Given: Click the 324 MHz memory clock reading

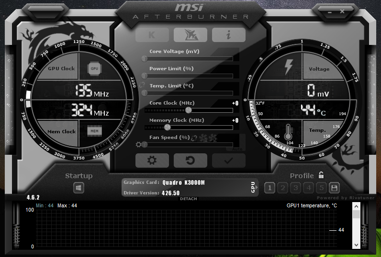Looking at the screenshot, I should [90, 110].
